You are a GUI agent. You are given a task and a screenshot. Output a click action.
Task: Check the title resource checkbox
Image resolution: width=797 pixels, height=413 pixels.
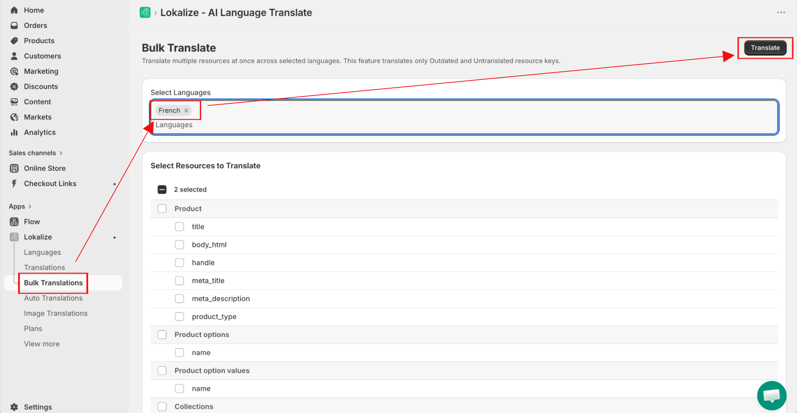(x=179, y=227)
